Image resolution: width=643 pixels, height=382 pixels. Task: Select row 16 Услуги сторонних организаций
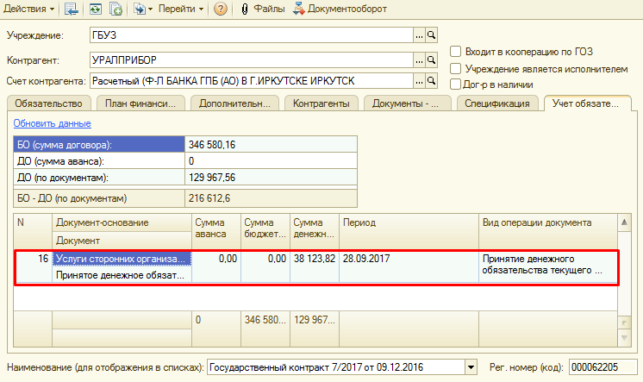point(121,259)
